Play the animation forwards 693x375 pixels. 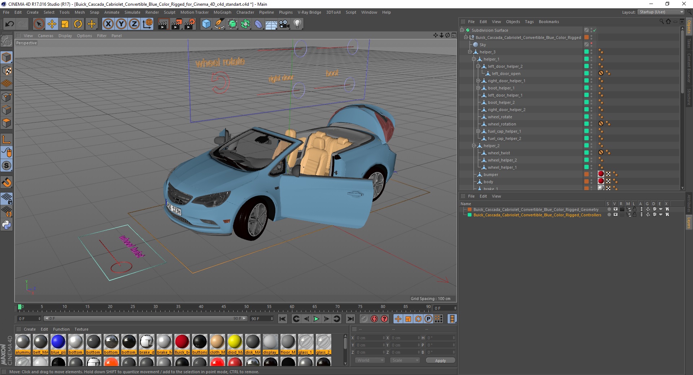(x=316, y=319)
